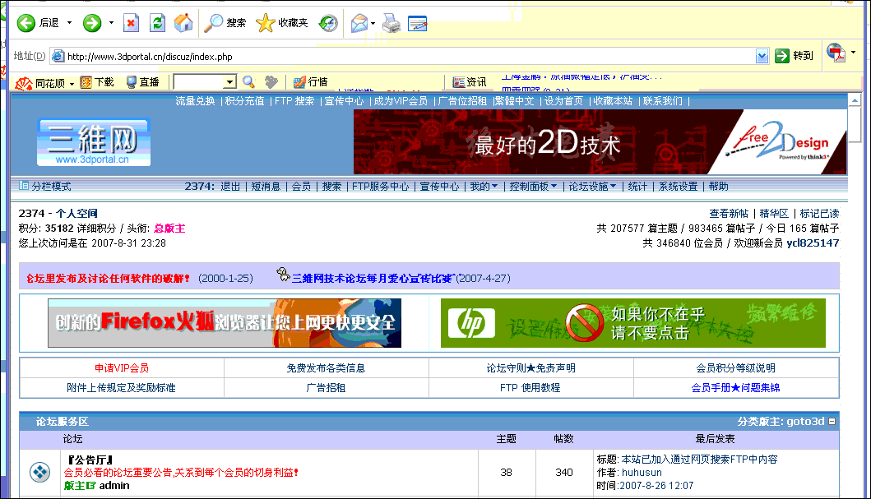Click the 公告厅 forum status icon
This screenshot has height=499, width=871.
[40, 473]
